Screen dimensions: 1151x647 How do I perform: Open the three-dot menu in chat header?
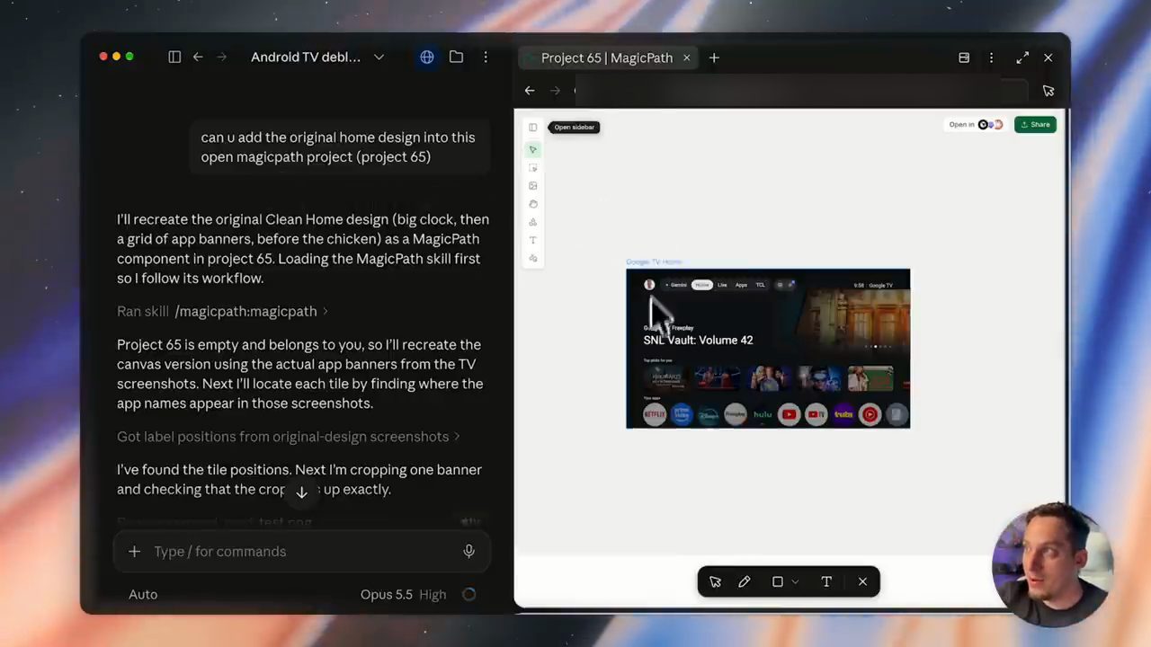pos(486,57)
